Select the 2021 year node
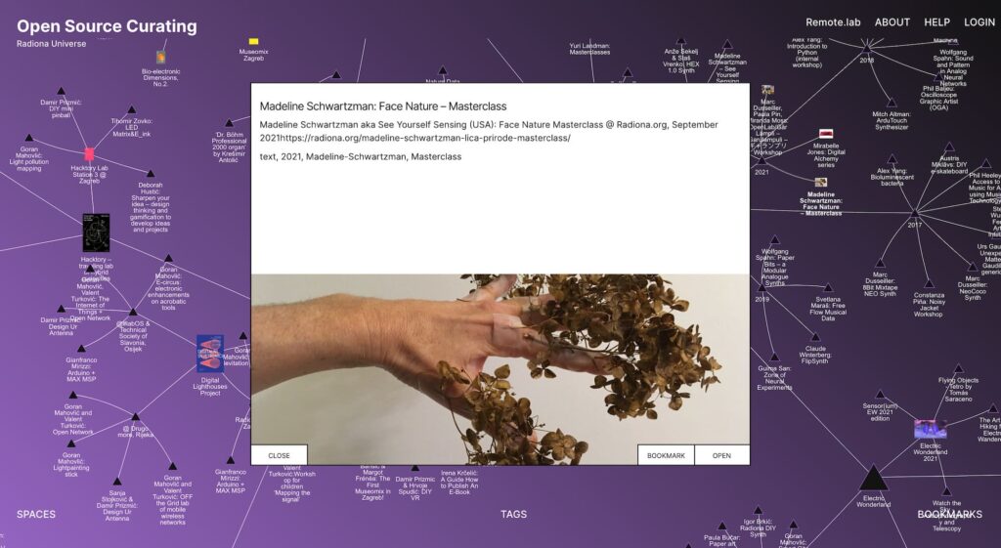Image resolution: width=1001 pixels, height=548 pixels. 762,160
